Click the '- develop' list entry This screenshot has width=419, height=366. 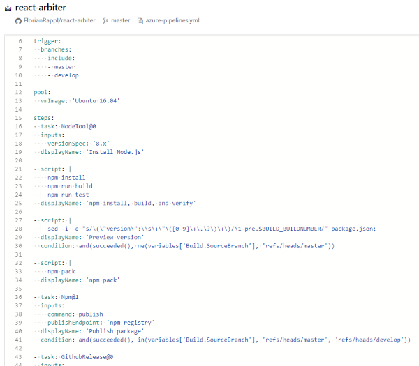pos(63,75)
